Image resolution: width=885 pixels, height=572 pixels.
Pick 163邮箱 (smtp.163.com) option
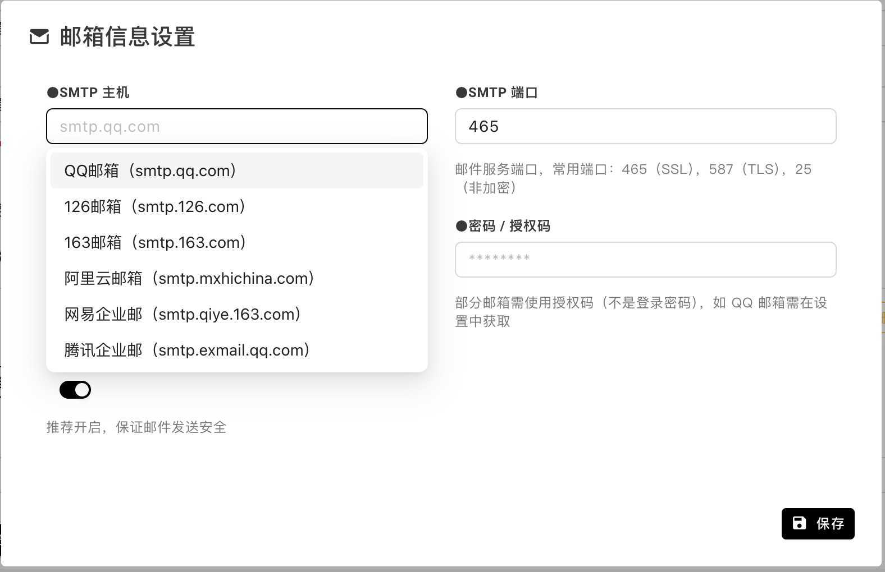(236, 242)
